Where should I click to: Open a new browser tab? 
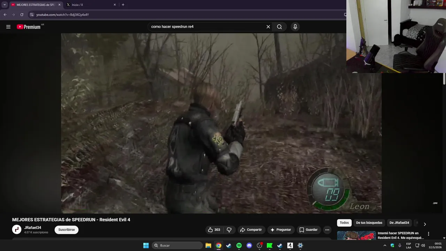click(123, 5)
